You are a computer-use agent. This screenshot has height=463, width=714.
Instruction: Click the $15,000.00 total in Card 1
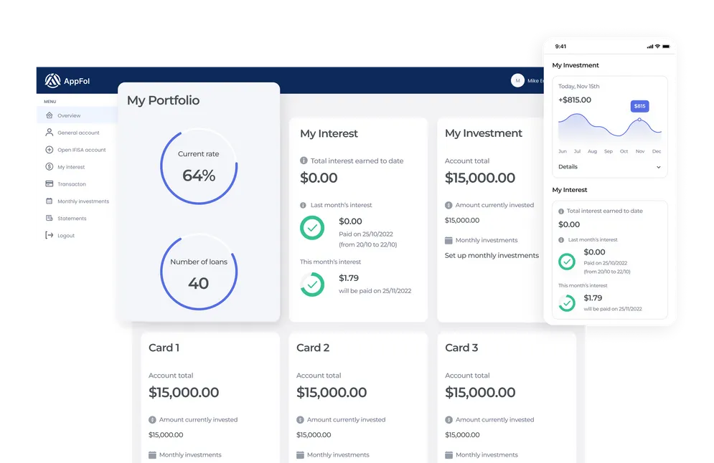tap(184, 393)
